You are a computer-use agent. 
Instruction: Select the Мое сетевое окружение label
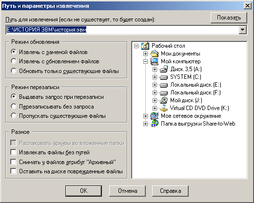pyautogui.click(x=191, y=116)
